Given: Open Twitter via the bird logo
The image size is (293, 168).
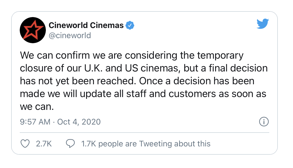Looking at the screenshot, I should [x=263, y=24].
